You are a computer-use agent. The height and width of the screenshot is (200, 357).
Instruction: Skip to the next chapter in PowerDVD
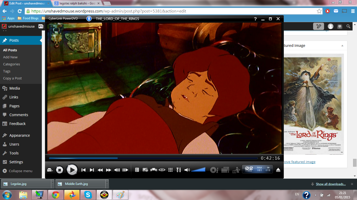tap(92, 170)
